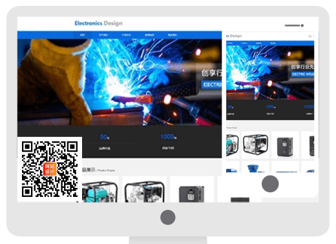The height and width of the screenshot is (244, 336).
Task: Click the grey home button on tablet frame
Action: (270, 184)
